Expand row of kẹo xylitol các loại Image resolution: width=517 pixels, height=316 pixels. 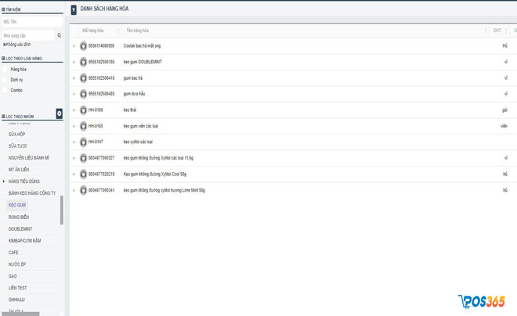tap(74, 142)
